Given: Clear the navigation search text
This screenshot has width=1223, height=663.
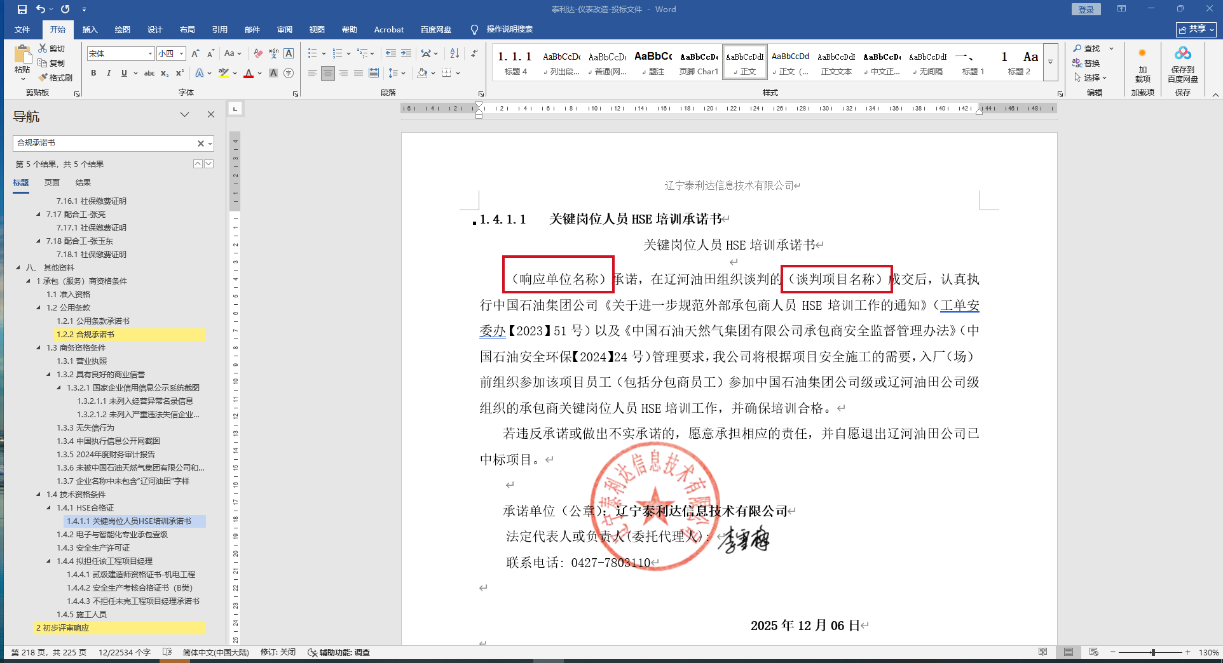Looking at the screenshot, I should coord(200,144).
